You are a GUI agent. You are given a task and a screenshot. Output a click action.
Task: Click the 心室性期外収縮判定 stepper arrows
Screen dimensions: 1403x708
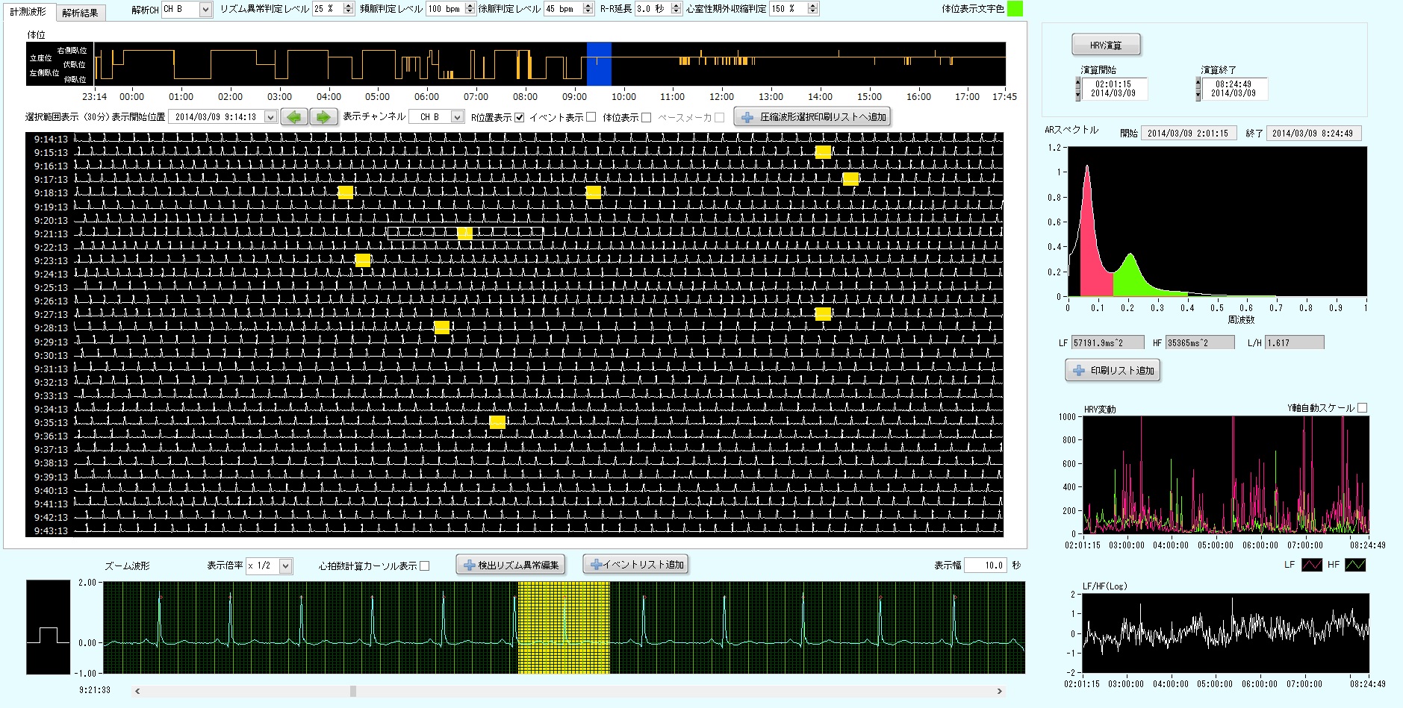coord(813,9)
